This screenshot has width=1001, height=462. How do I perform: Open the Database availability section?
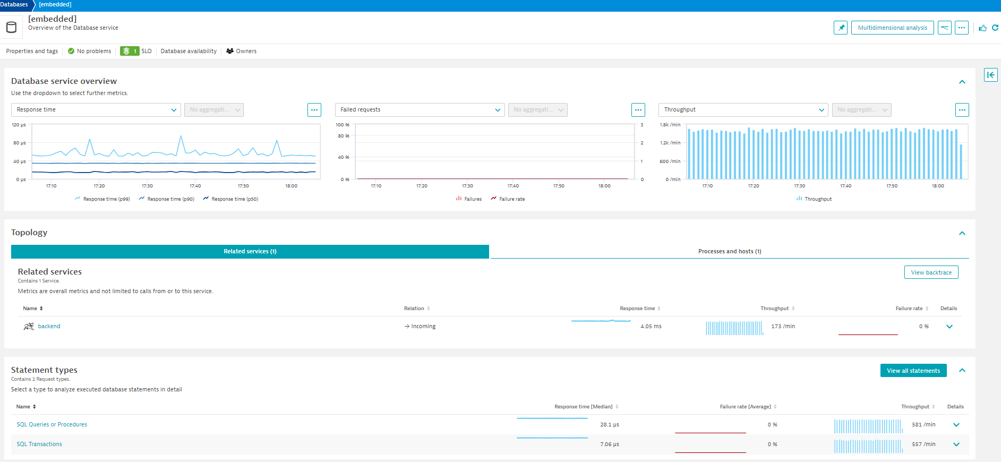[189, 52]
